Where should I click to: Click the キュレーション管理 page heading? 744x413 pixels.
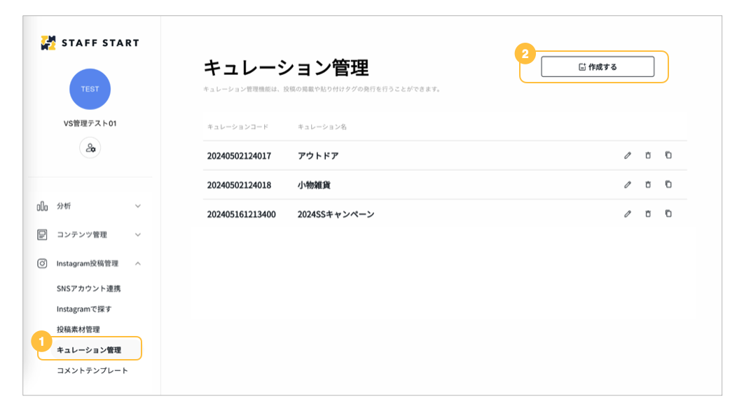pos(286,68)
